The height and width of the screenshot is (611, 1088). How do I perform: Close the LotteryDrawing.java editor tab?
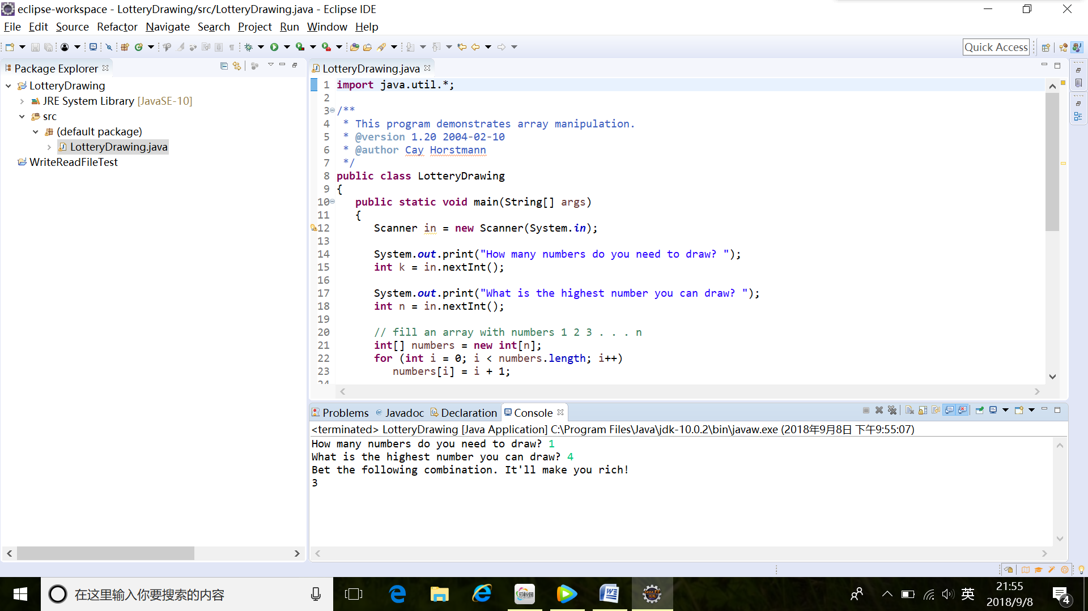tap(427, 68)
